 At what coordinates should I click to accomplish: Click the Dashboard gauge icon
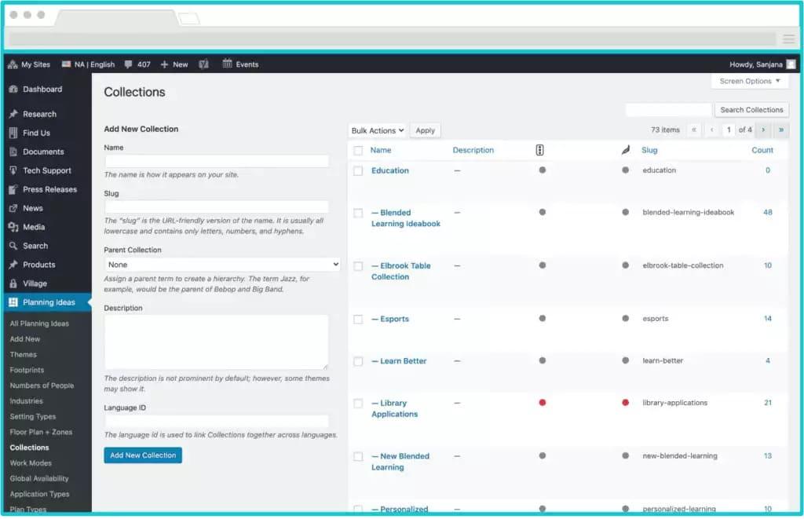(x=13, y=90)
